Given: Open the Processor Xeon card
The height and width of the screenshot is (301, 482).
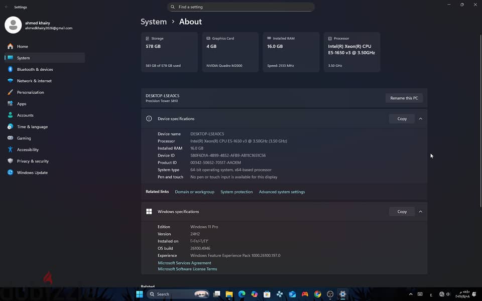Looking at the screenshot, I should coord(351,52).
